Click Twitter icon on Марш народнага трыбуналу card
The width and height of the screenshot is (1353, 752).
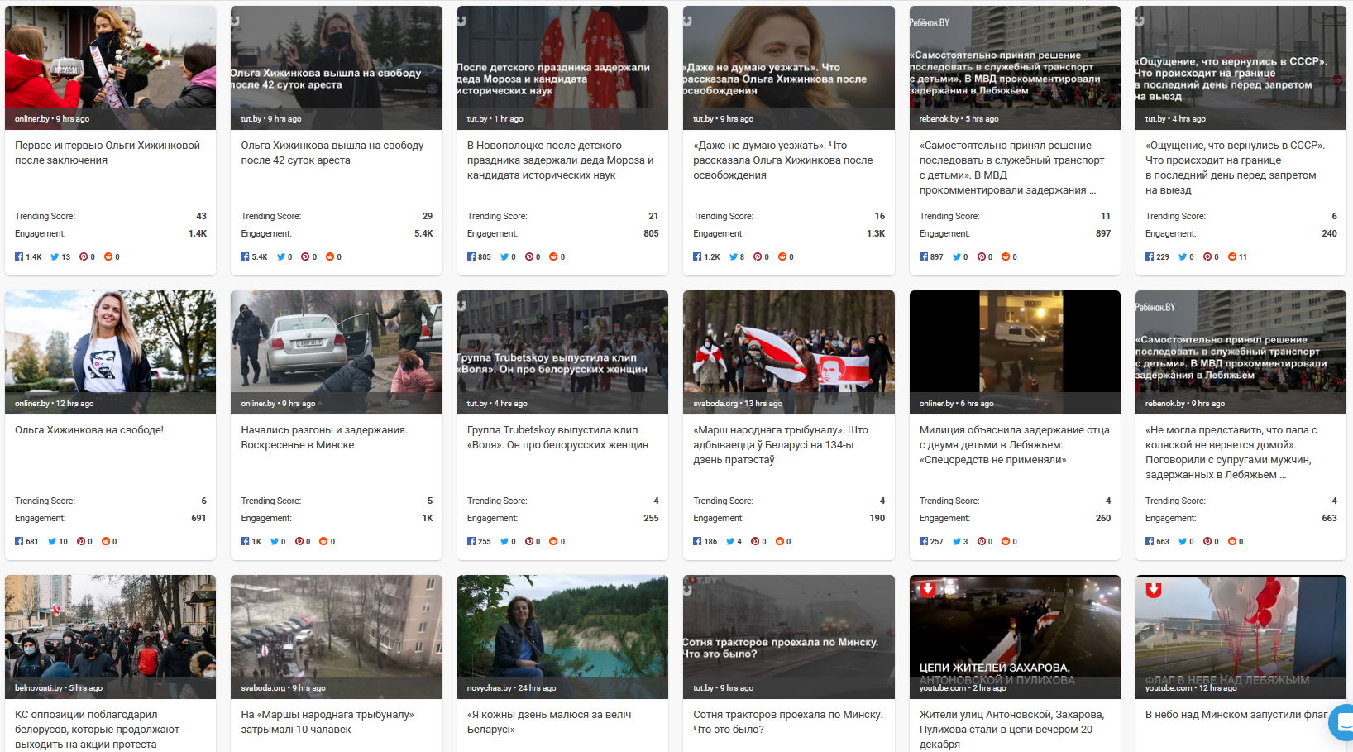[x=730, y=542]
